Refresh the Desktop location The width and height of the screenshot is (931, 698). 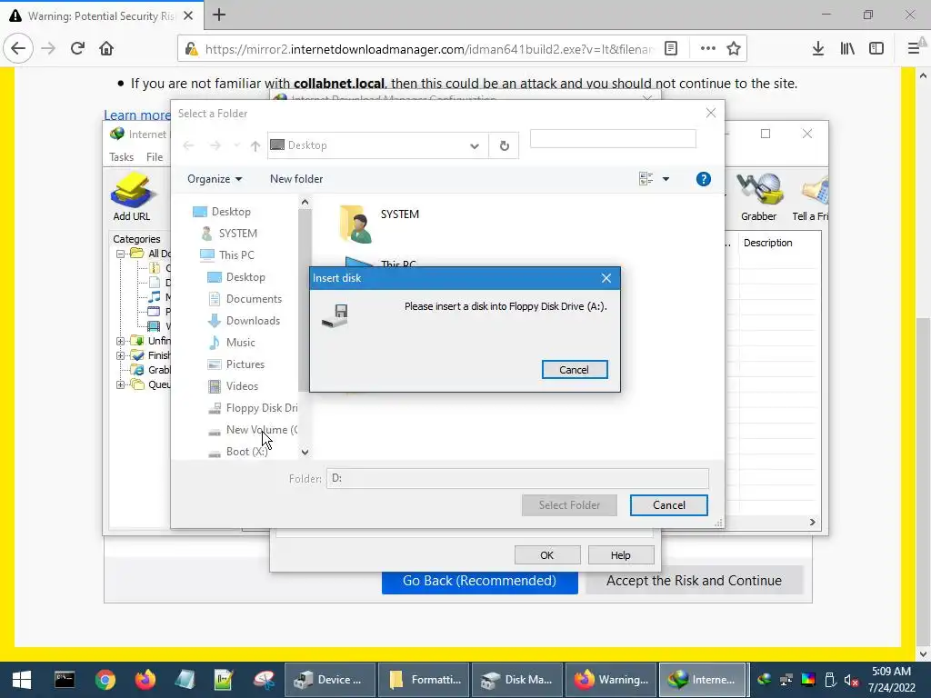(x=504, y=145)
